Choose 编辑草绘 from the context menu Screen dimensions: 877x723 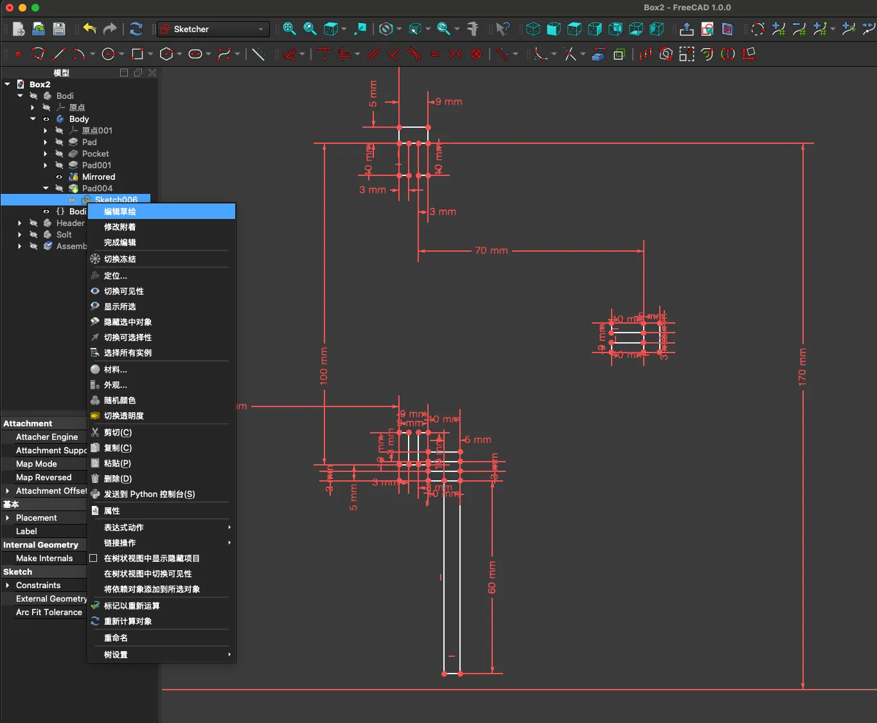[120, 211]
